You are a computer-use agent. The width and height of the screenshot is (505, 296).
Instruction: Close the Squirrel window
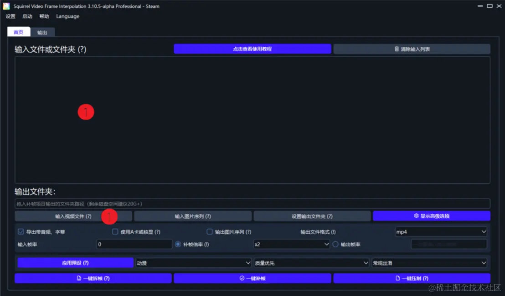[x=499, y=6]
